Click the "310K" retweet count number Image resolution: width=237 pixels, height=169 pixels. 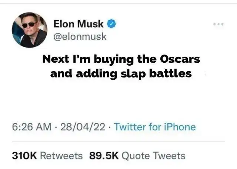click(24, 156)
